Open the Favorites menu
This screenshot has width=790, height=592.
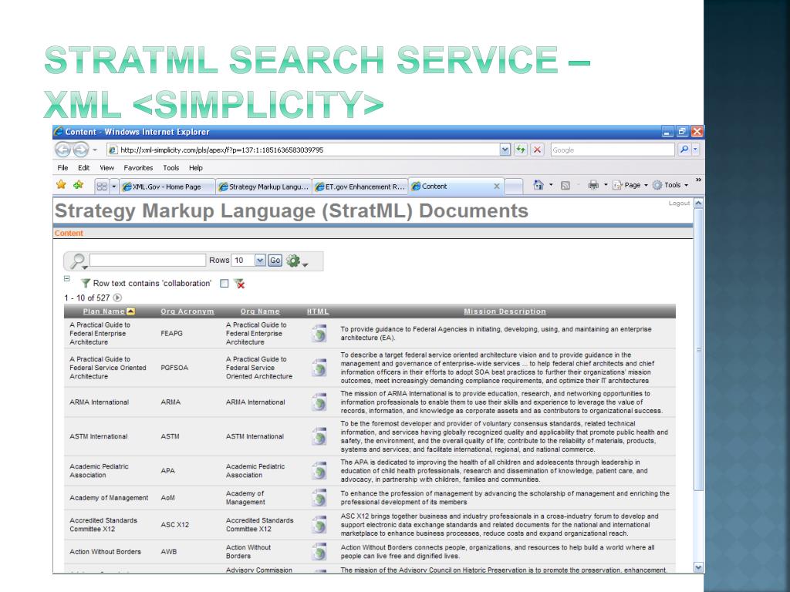coord(138,167)
